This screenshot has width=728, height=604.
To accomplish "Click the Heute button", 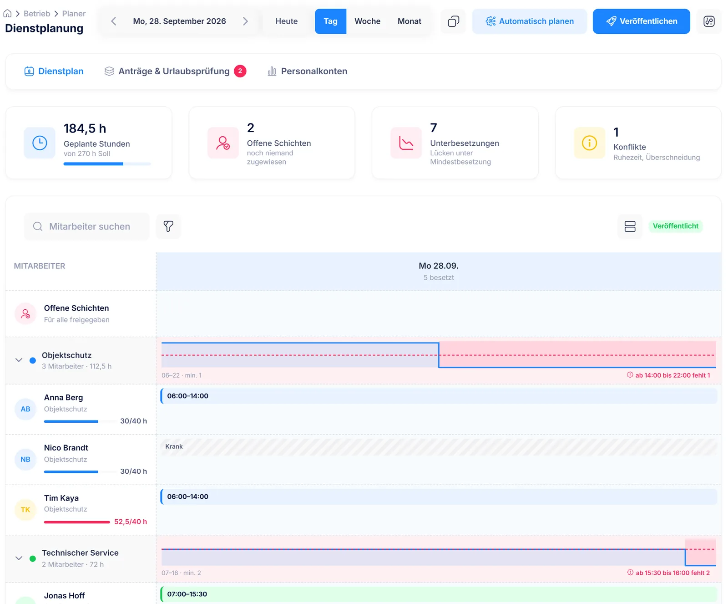I will pos(287,21).
